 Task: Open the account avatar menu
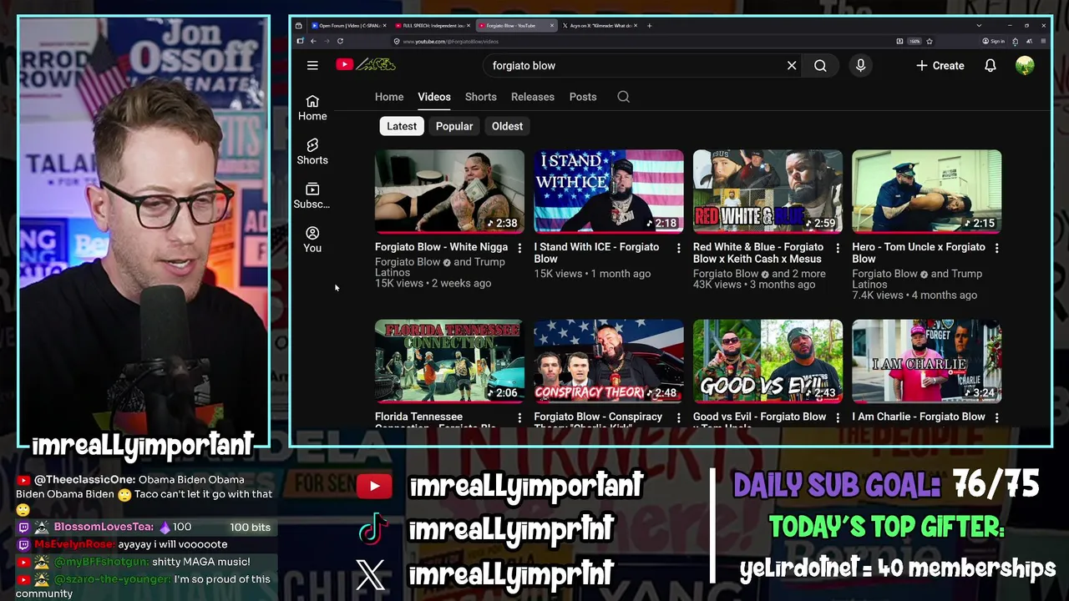1025,65
